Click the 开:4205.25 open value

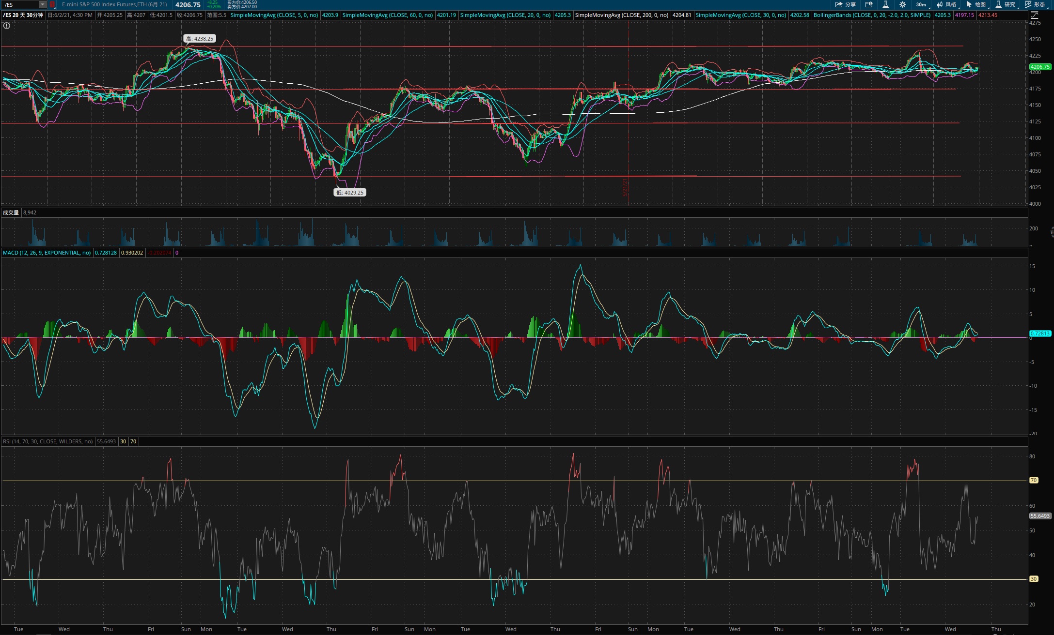pos(110,15)
